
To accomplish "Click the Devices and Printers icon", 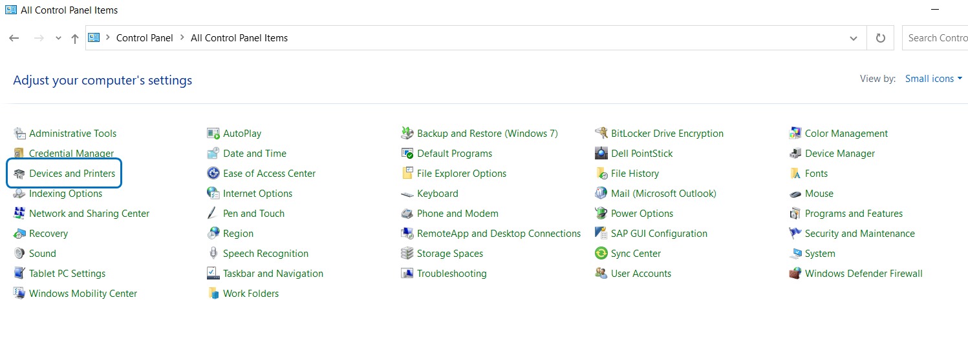I will point(19,174).
